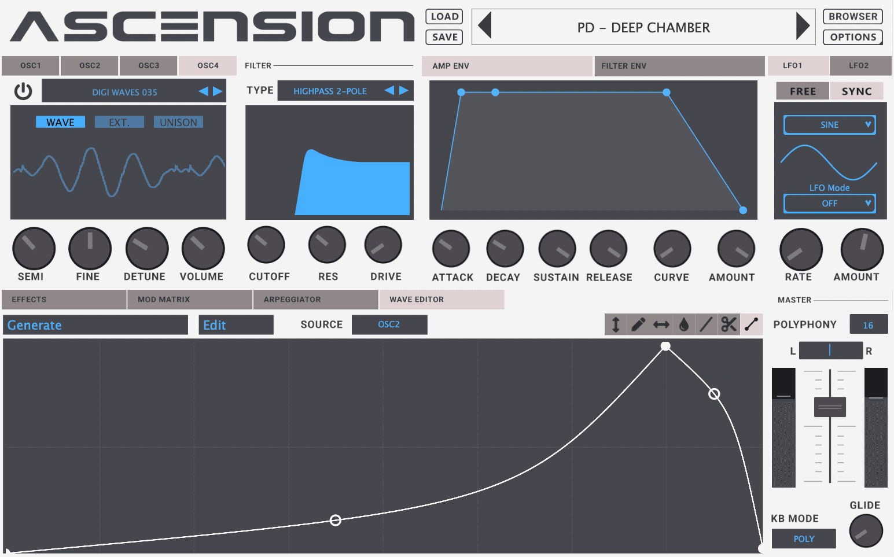Screen dimensions: 894x557
Task: Open the WAVE EDITOR tab
Action: tap(442, 299)
